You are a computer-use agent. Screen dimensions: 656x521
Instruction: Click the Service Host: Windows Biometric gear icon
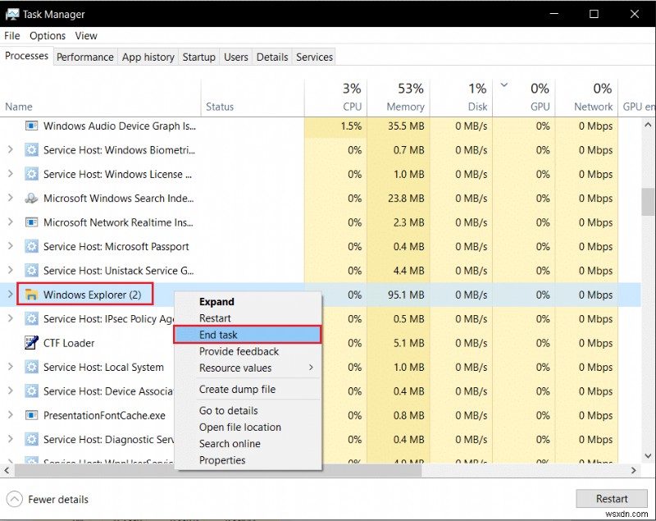tap(31, 150)
